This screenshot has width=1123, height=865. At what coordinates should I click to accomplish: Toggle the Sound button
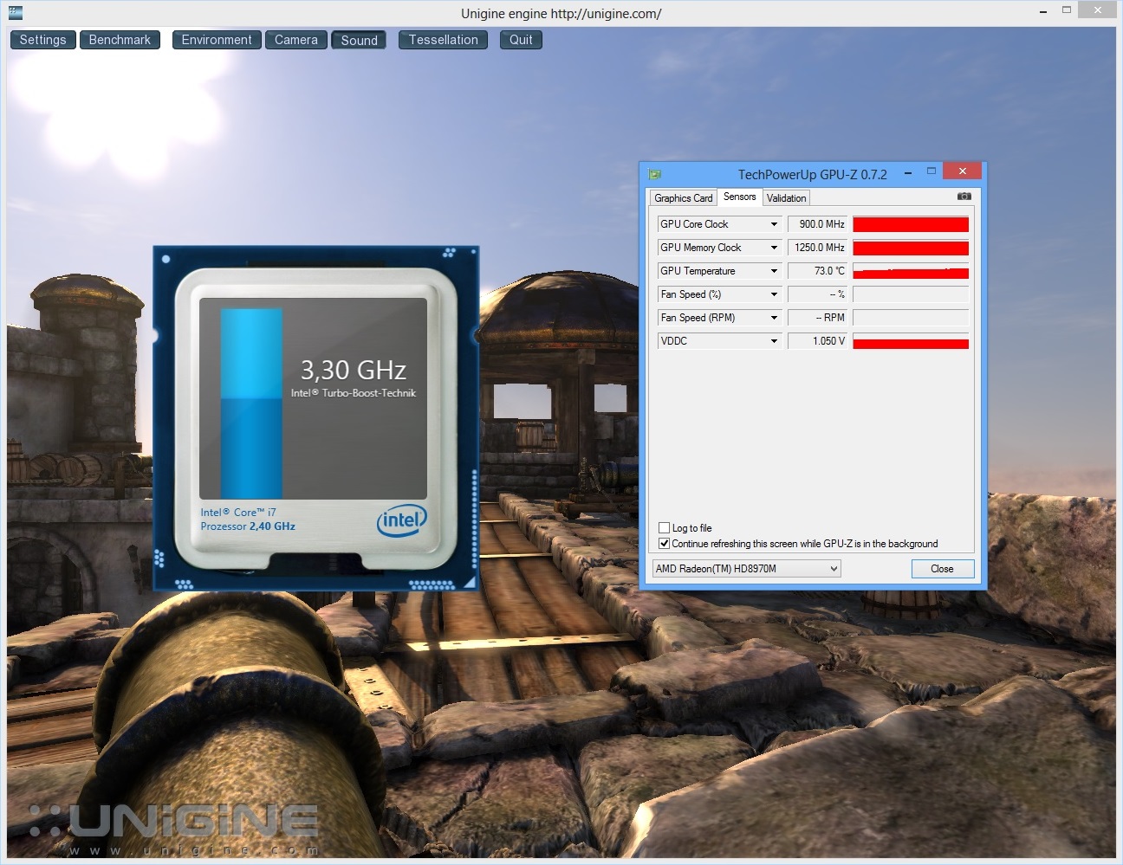pyautogui.click(x=360, y=40)
